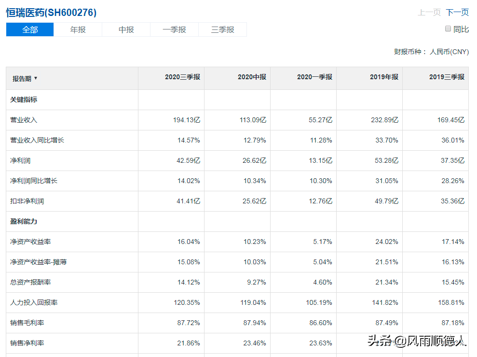Select the 营业收入同比增长 row label
Screen dimensions: 477x357
[x=37, y=140]
